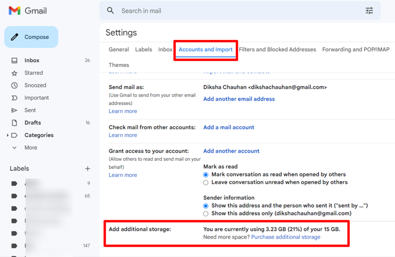Image resolution: width=395 pixels, height=257 pixels.
Task: Click Add another account link
Action: point(231,151)
